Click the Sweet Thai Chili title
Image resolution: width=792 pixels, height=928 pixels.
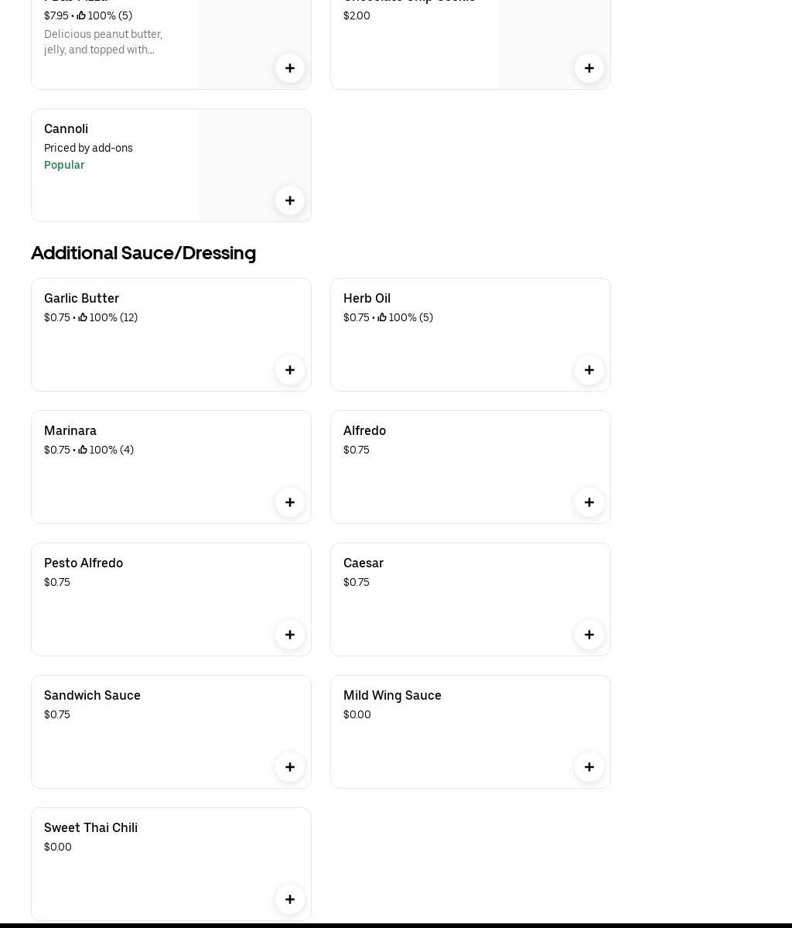(90, 828)
